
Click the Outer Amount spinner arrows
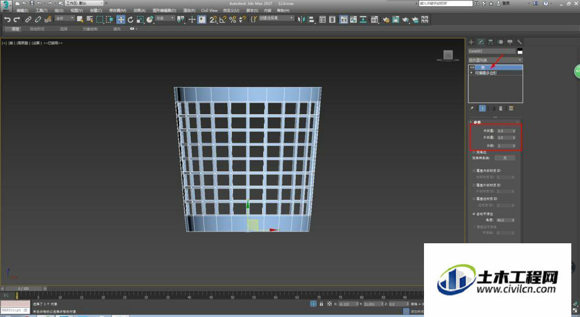514,138
